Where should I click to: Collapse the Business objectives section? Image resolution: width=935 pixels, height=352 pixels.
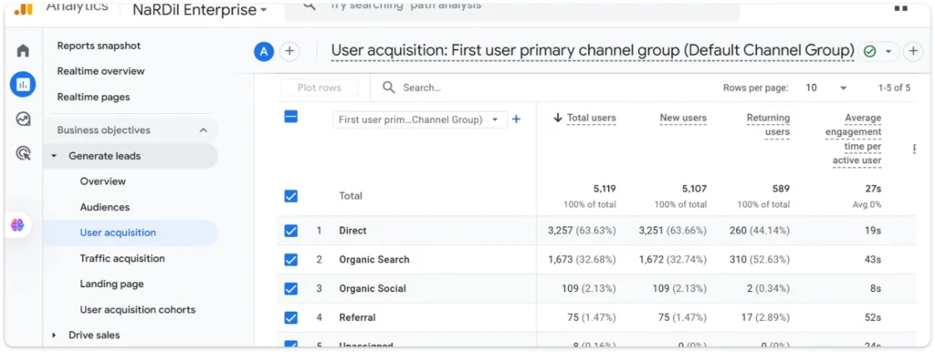[204, 129]
